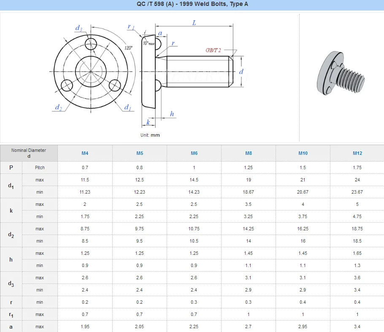This screenshot has width=384, height=332.
Task: Select the M8 d3 min value 2.9
Action: point(248,290)
